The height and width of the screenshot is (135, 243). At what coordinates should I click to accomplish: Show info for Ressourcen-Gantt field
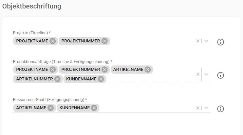point(220,109)
